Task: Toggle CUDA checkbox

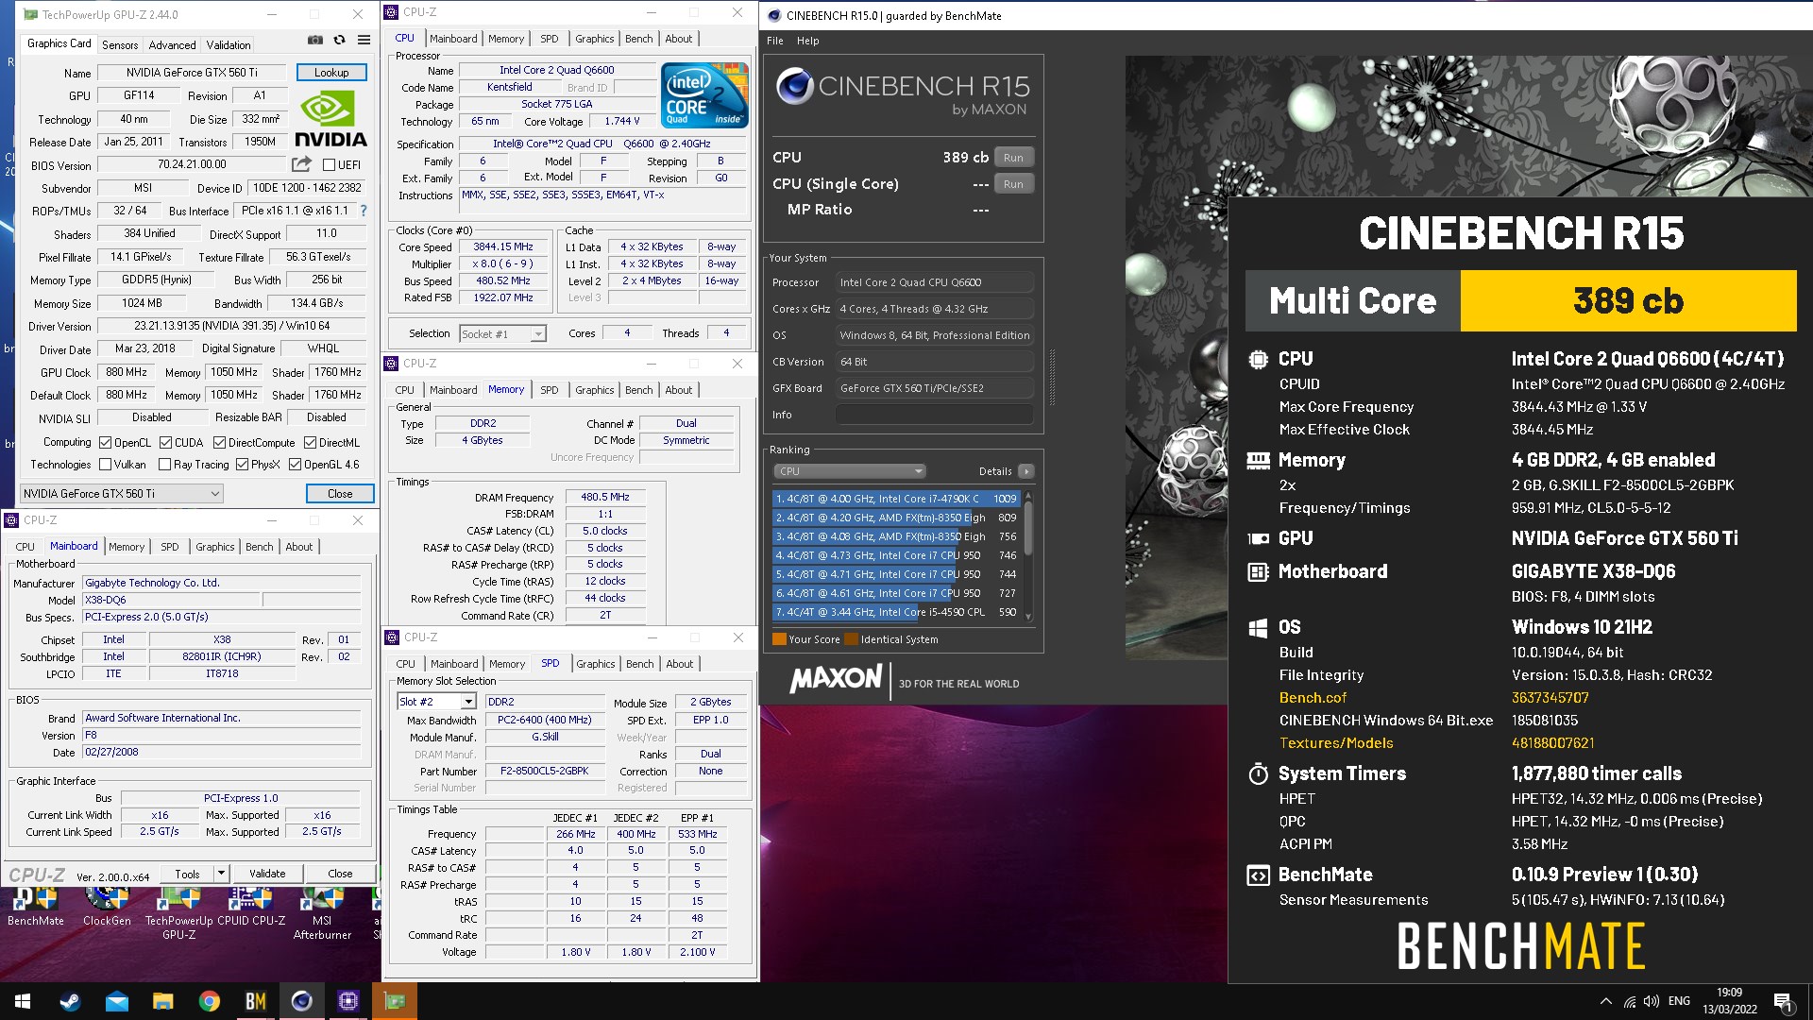Action: (x=165, y=443)
